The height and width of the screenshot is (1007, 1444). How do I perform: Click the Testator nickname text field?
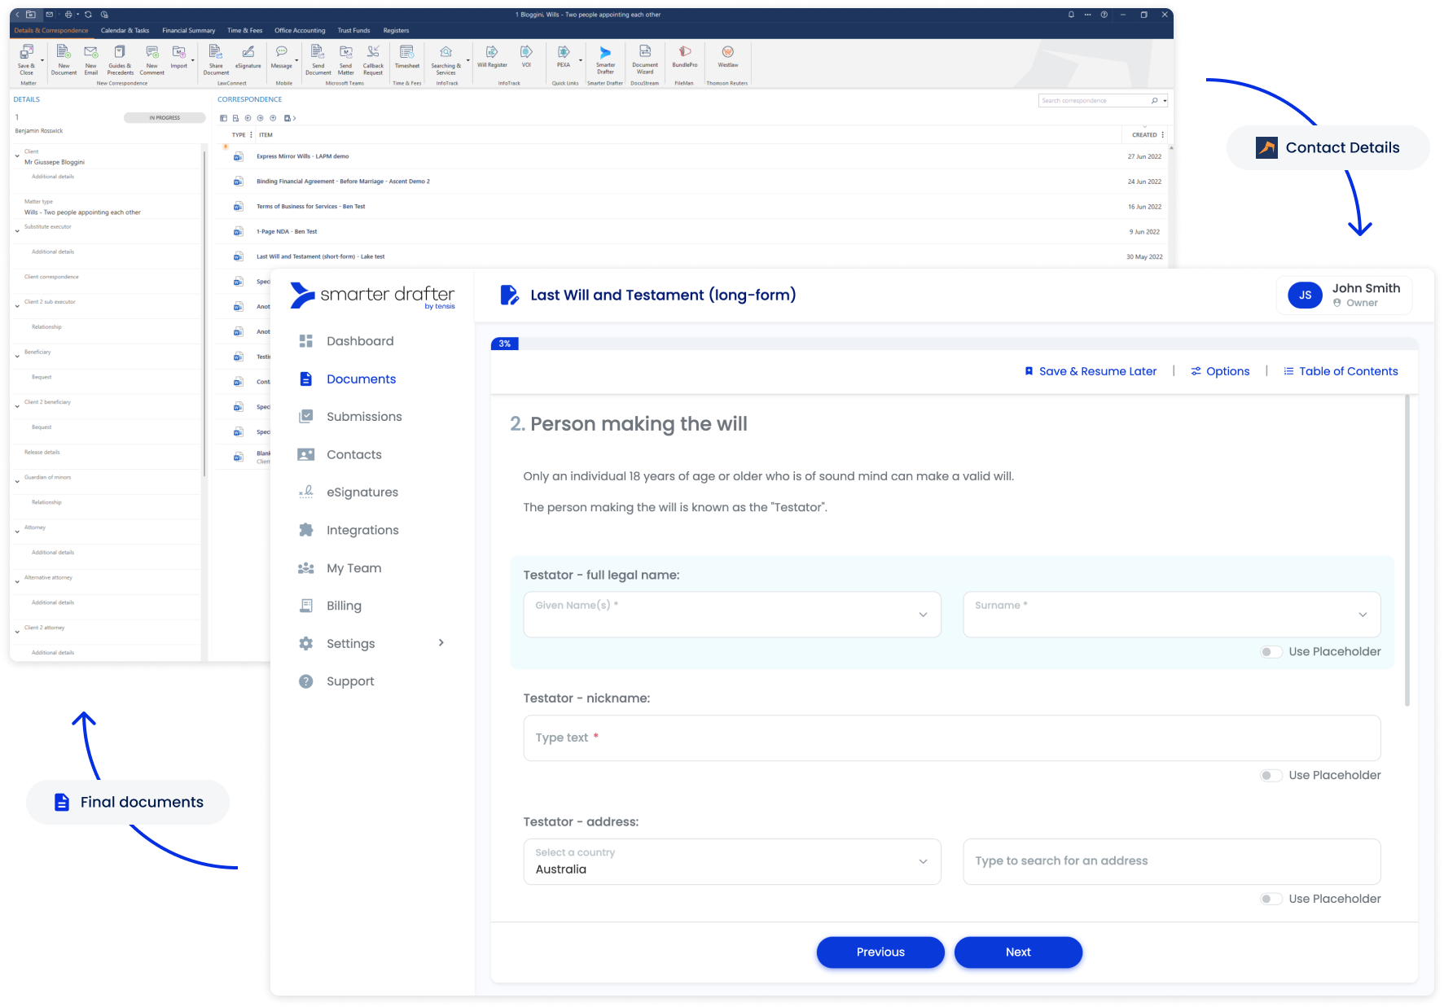point(951,738)
